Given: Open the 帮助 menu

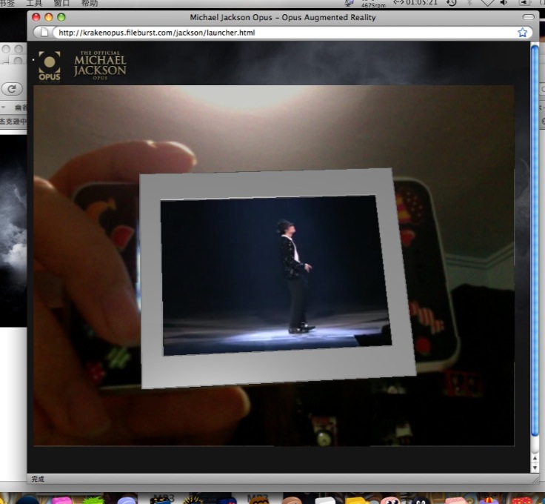Looking at the screenshot, I should pyautogui.click(x=90, y=3).
